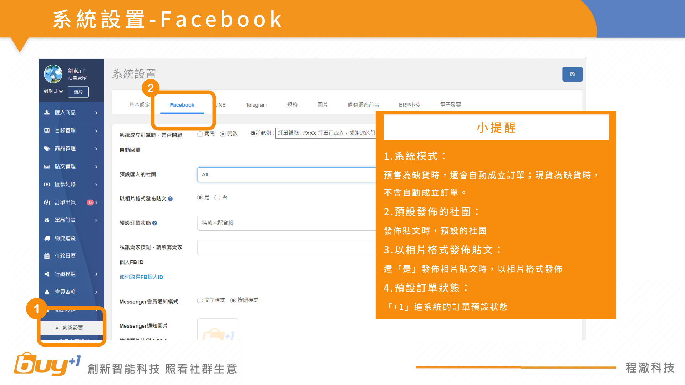Click the Messenger通知圖片 thumbnail
The height and width of the screenshot is (385, 685).
[x=218, y=330]
